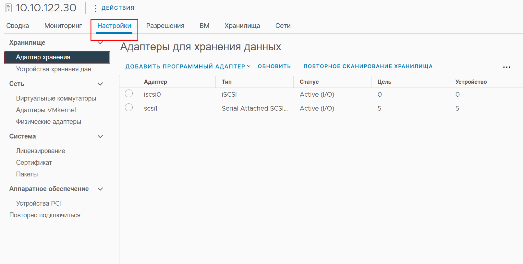This screenshot has width=523, height=264.
Task: Click ПОВТОРНОЕ СКАНИРОВАНИЕ ХРАНИЛИЩА
Action: 368,66
